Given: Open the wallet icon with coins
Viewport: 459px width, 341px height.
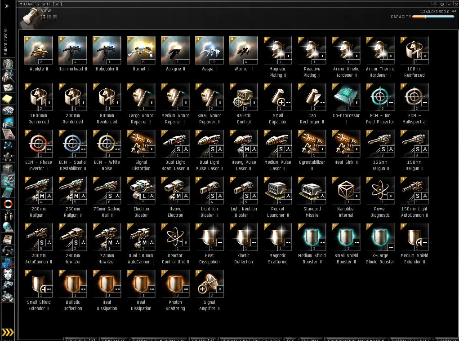Looking at the screenshot, I should point(8,179).
